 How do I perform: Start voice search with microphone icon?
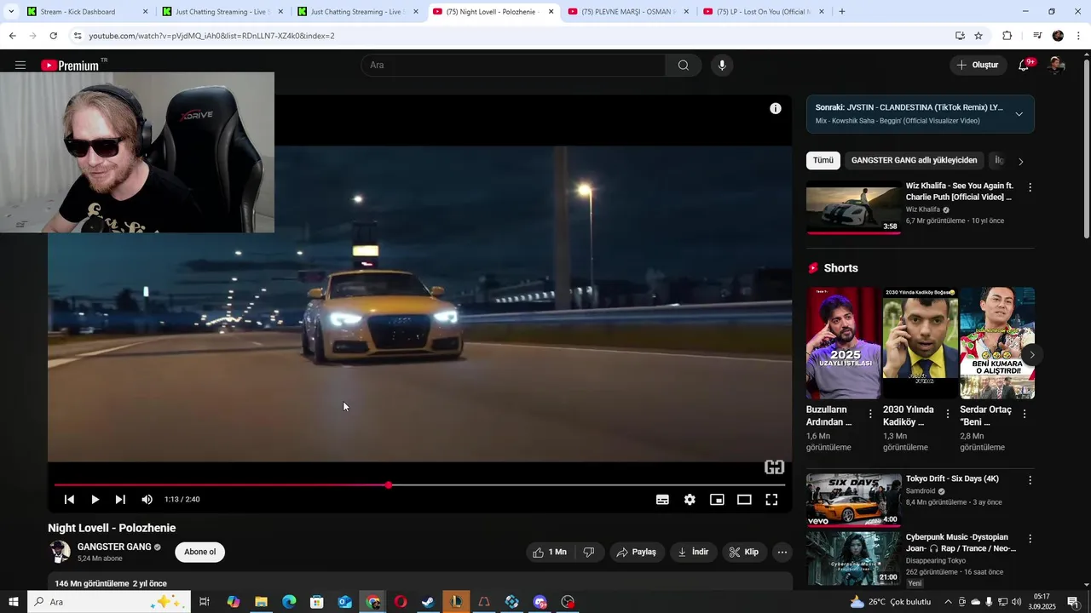pos(722,66)
